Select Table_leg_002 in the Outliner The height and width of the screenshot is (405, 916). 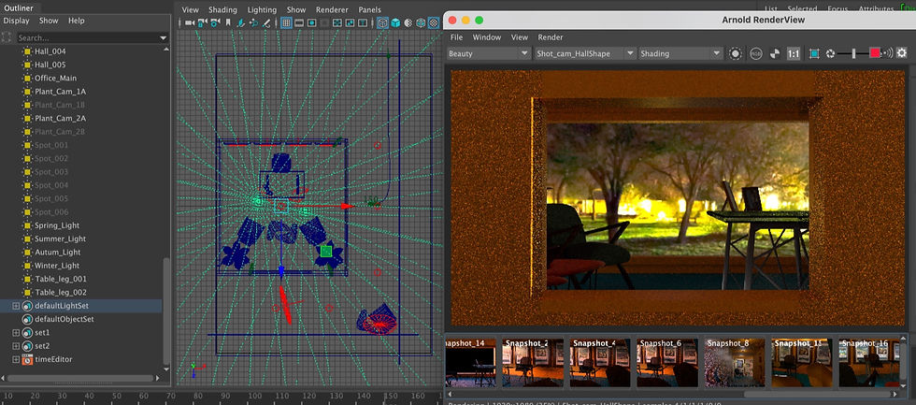(x=60, y=292)
